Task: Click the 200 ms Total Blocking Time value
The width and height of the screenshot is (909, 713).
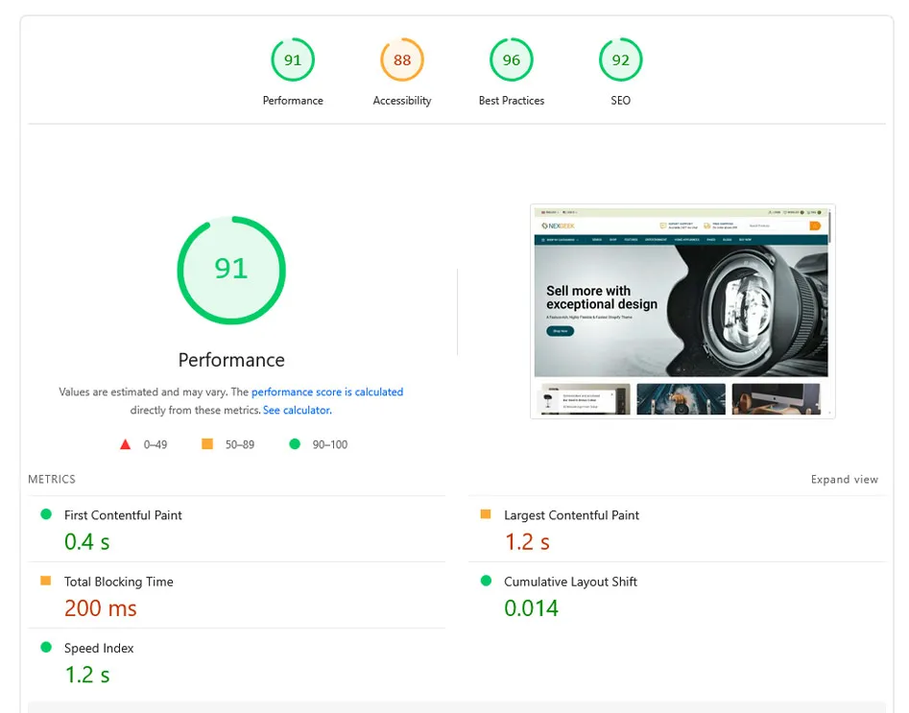Action: tap(101, 608)
